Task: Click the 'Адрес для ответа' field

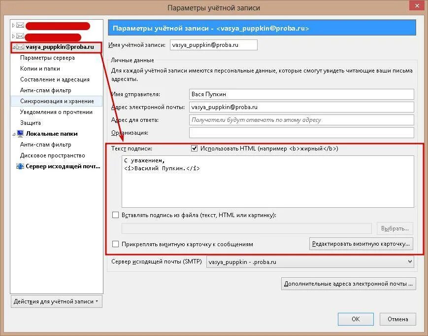Action: [x=301, y=120]
